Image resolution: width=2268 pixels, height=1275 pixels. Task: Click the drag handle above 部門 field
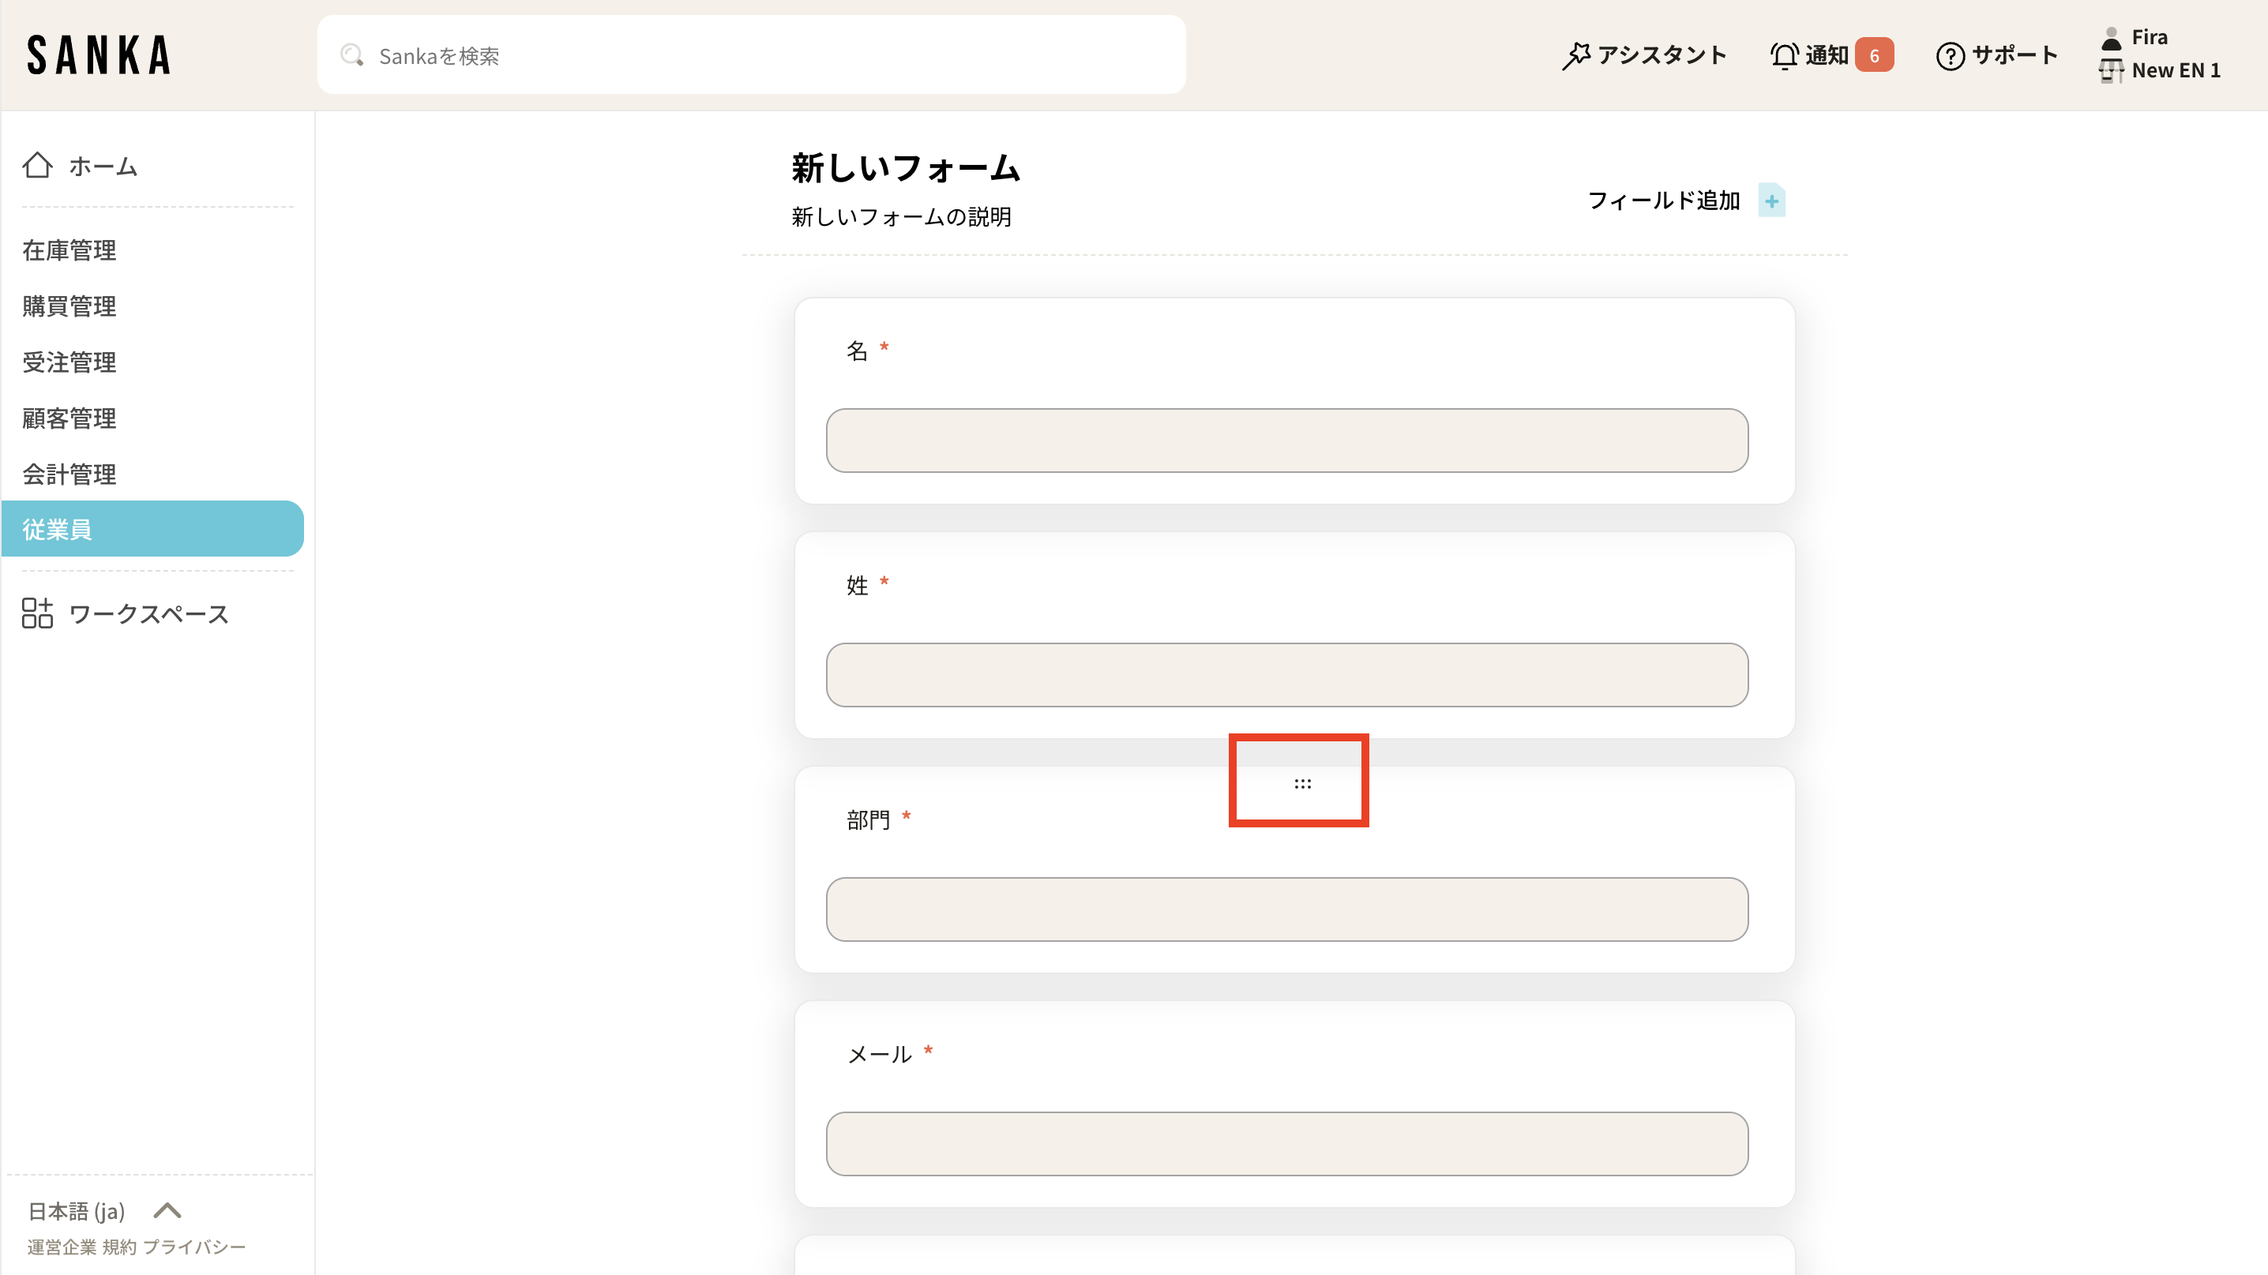[1302, 783]
